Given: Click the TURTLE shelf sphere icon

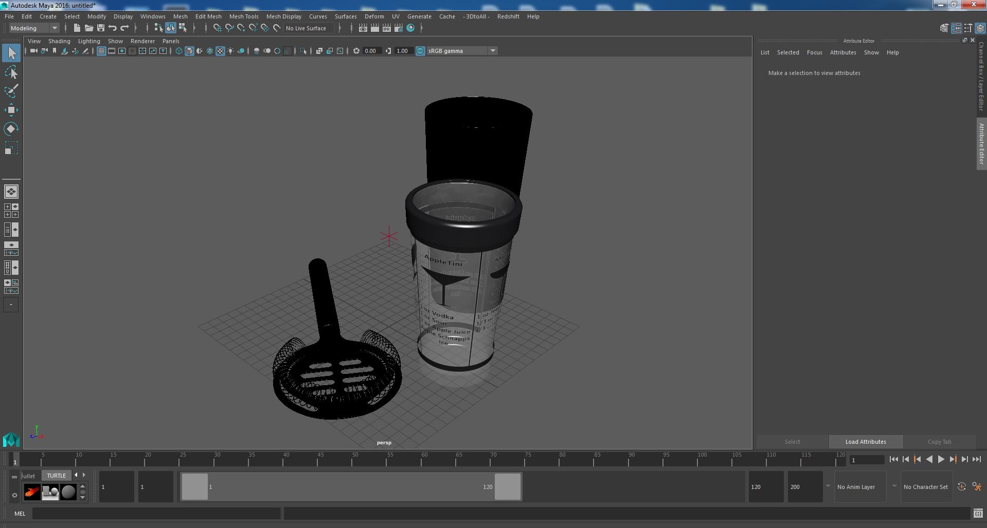Looking at the screenshot, I should [68, 492].
